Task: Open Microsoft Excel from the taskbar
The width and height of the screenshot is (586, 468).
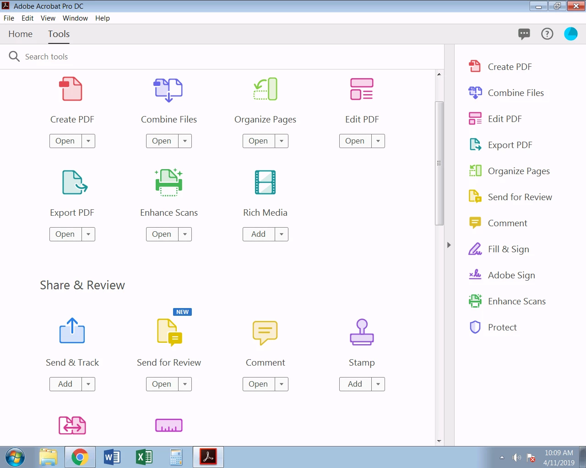Action: pos(144,457)
